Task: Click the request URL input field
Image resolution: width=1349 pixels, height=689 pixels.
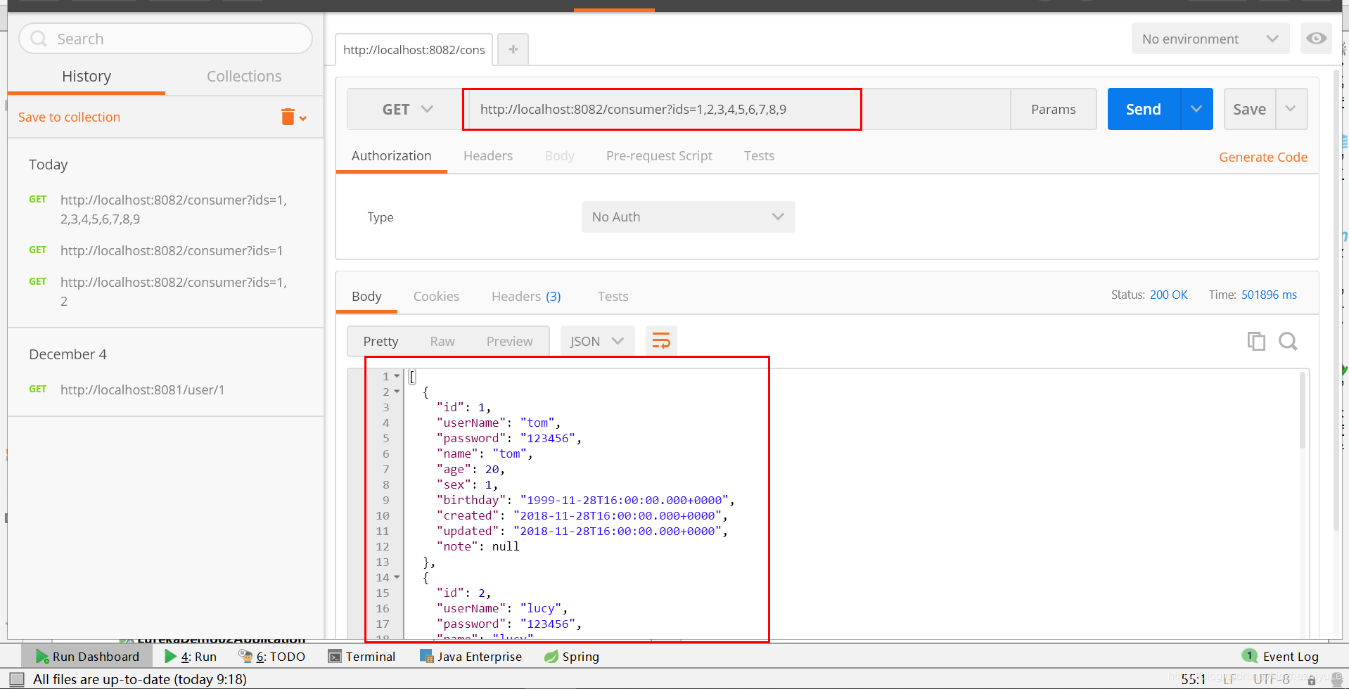Action: [739, 109]
